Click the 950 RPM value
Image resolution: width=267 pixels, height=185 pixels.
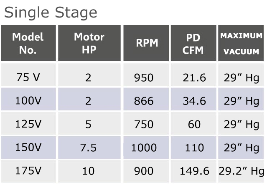click(144, 78)
